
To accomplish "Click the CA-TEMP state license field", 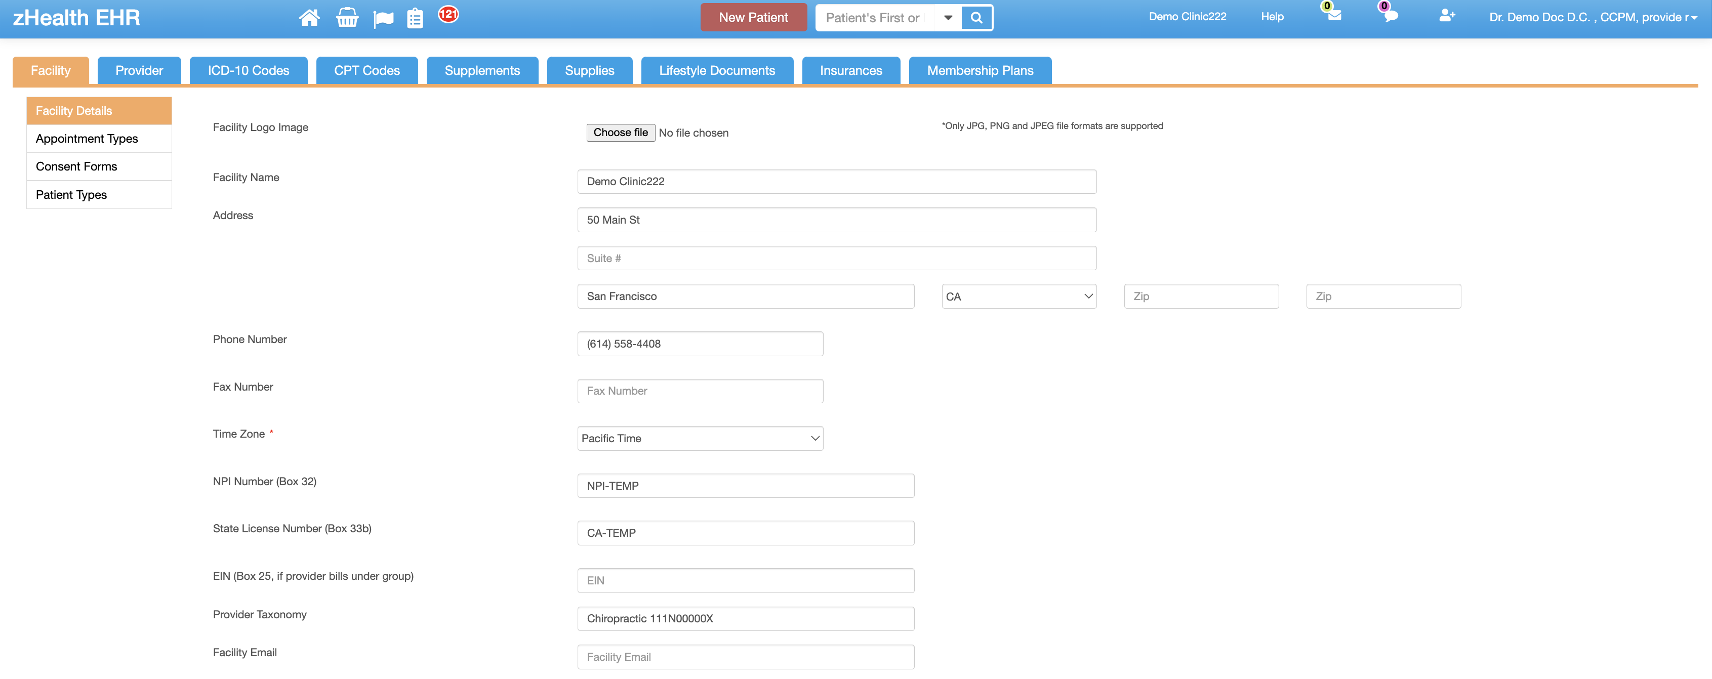I will point(746,533).
